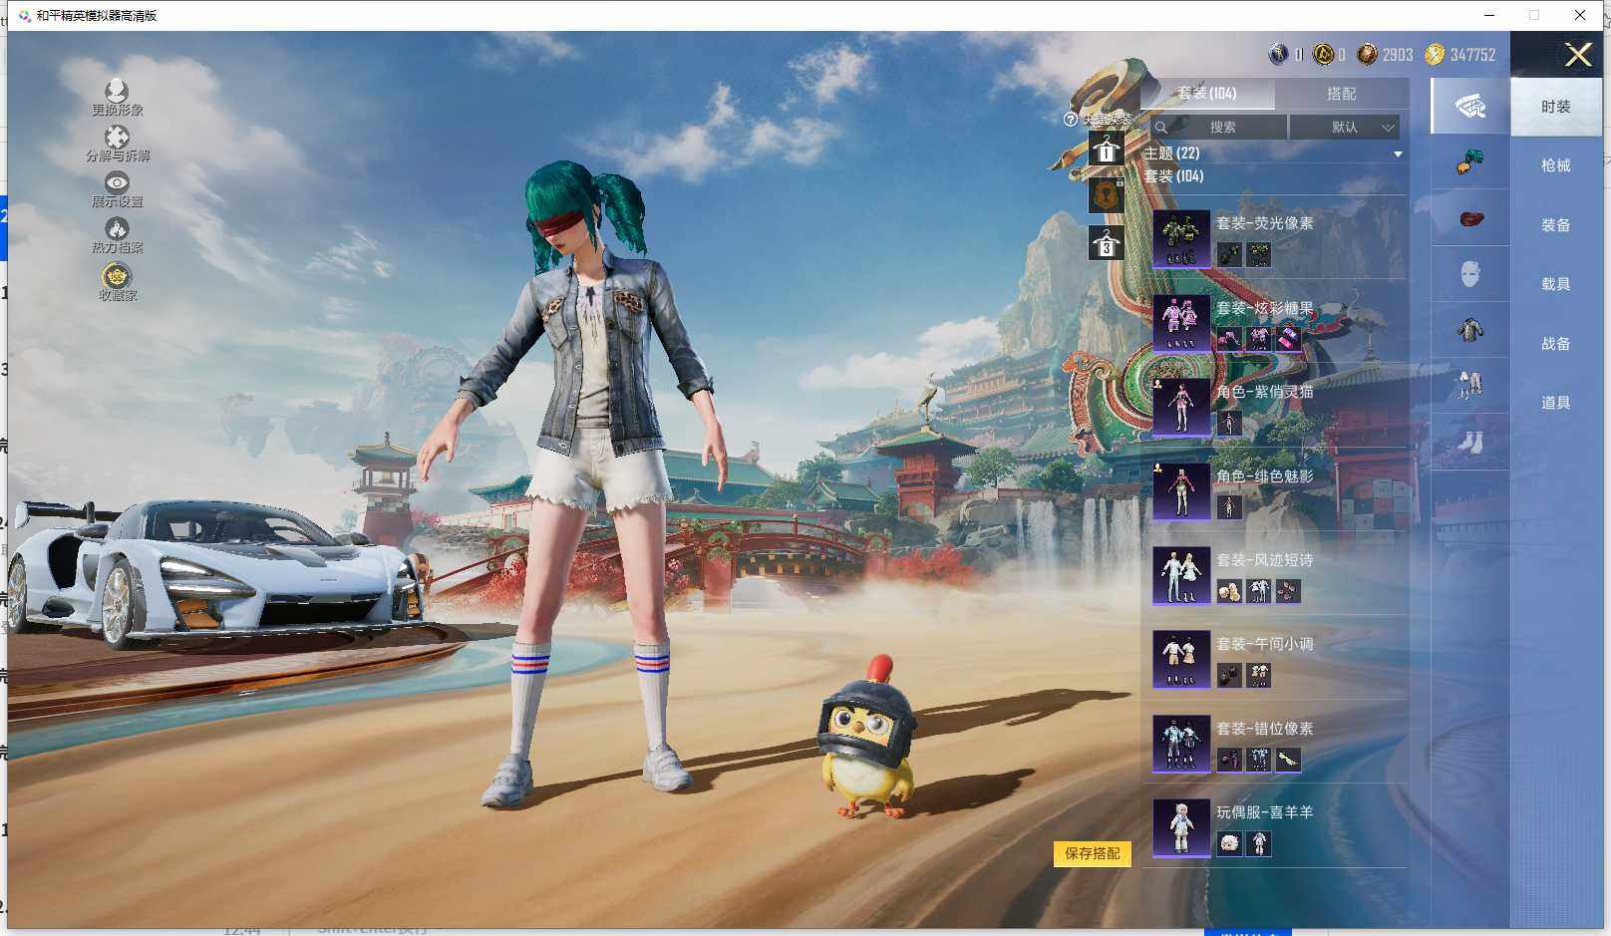Click the blue globe currency icon

pyautogui.click(x=1278, y=54)
